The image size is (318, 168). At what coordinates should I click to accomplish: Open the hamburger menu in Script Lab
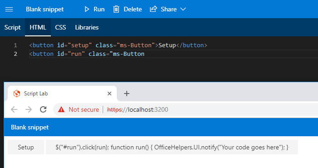pos(9,9)
